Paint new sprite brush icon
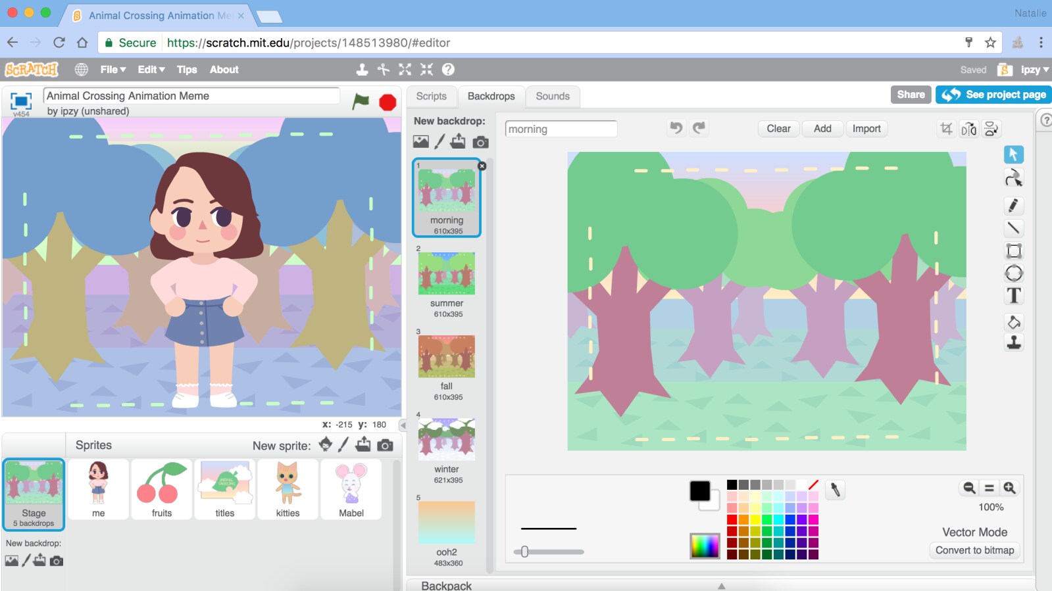The height and width of the screenshot is (591, 1052). point(343,445)
